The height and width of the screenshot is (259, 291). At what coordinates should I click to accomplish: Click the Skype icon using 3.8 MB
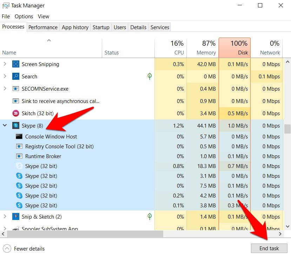coord(19,205)
